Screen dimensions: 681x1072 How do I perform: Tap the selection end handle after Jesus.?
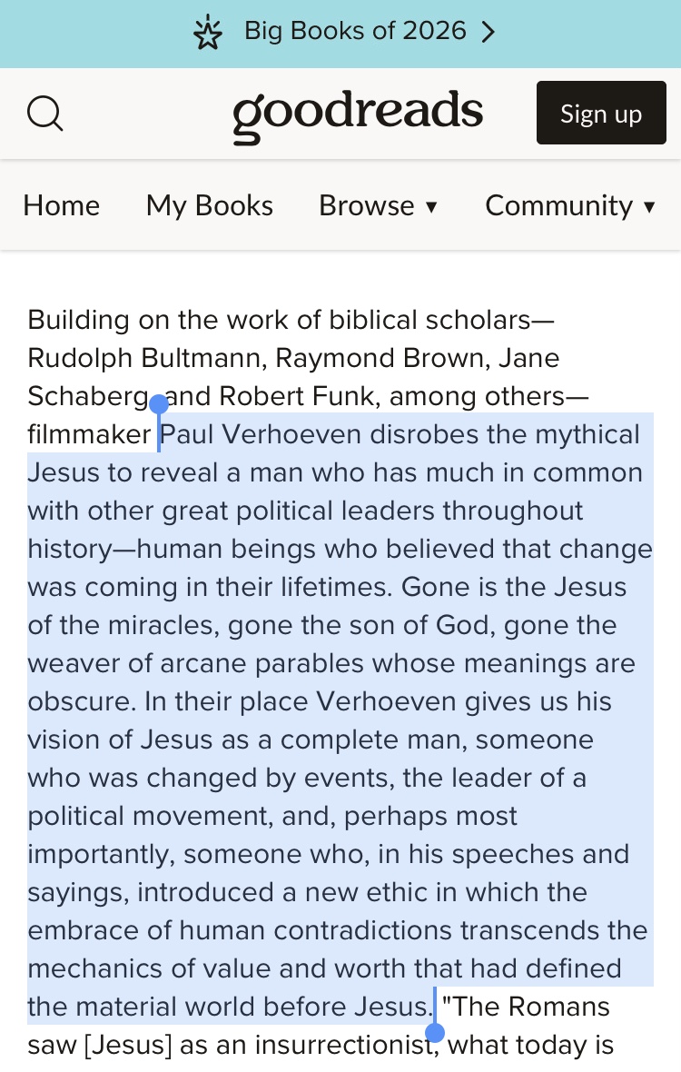435,1032
